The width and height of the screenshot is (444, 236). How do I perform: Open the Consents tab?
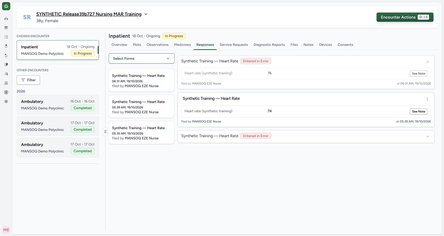tap(345, 45)
